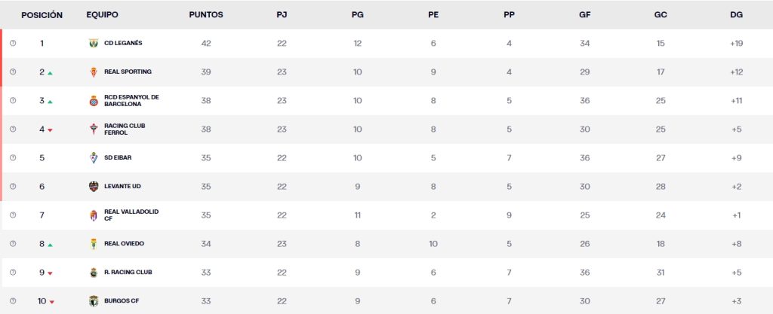
Task: Click the green up arrow beside position 2
Action: [x=50, y=73]
